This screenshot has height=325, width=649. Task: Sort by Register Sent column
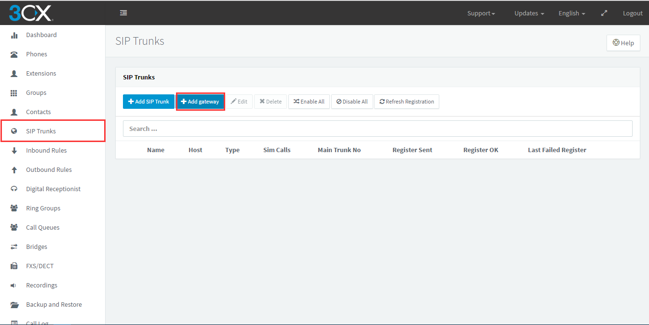coord(412,150)
